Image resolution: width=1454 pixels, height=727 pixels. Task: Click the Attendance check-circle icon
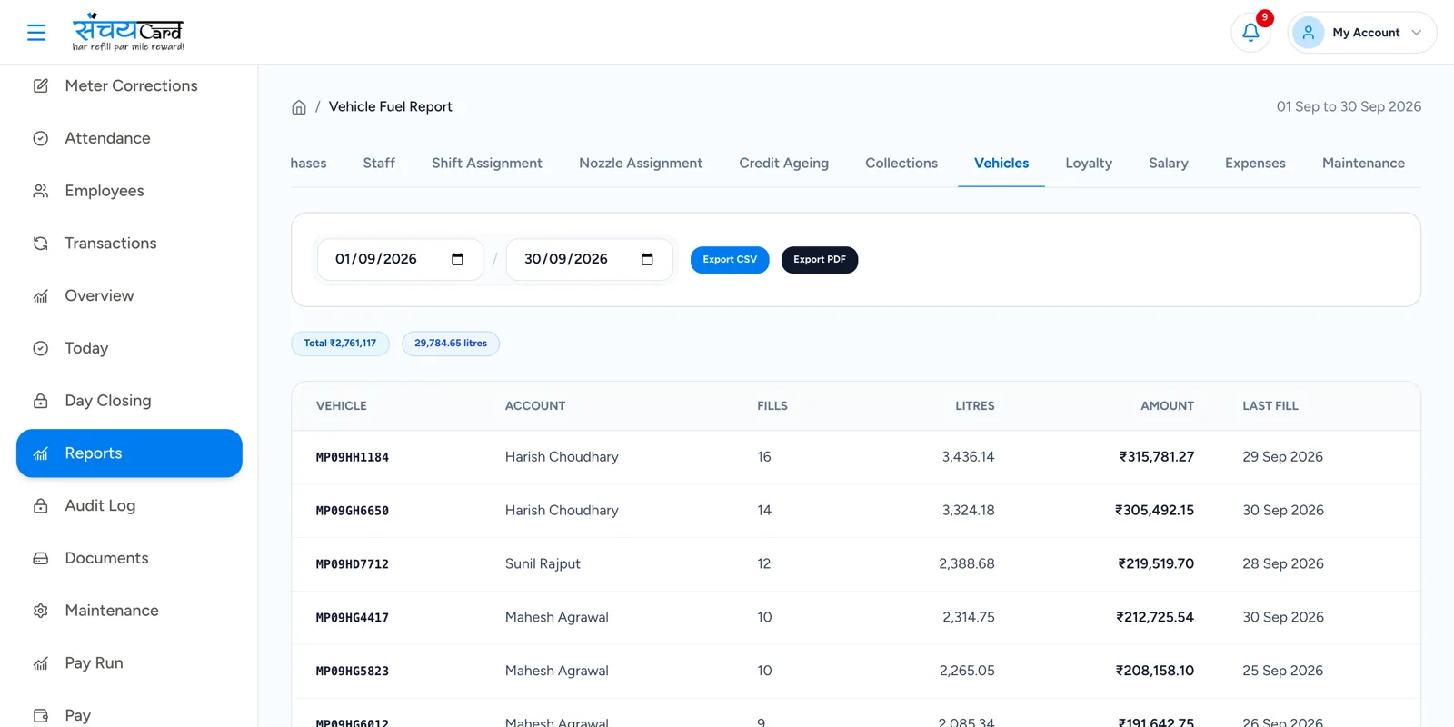41,138
